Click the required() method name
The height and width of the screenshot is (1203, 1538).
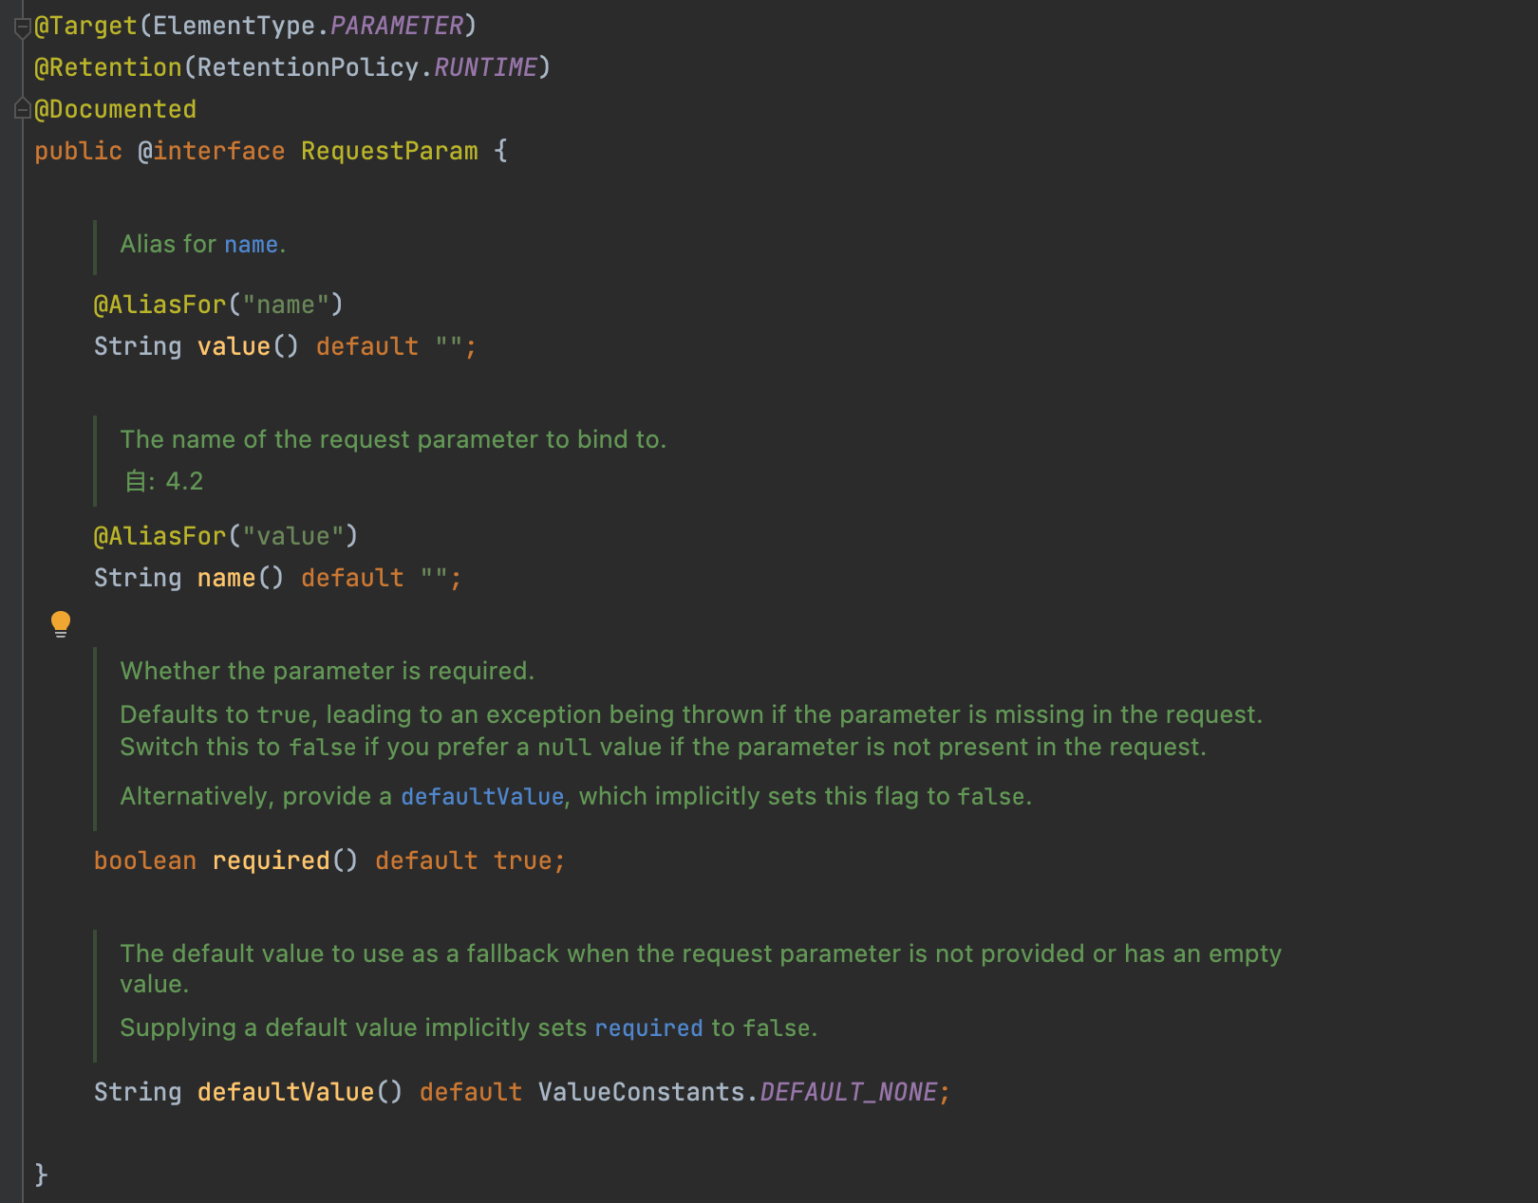pos(271,861)
